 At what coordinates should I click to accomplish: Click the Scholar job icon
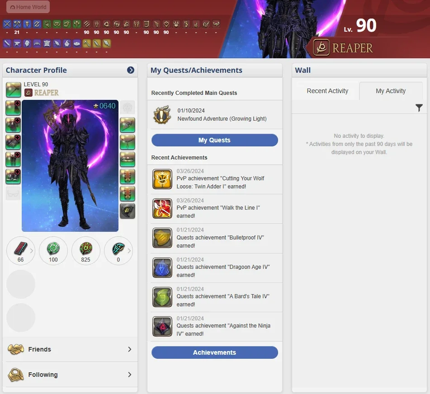(57, 24)
